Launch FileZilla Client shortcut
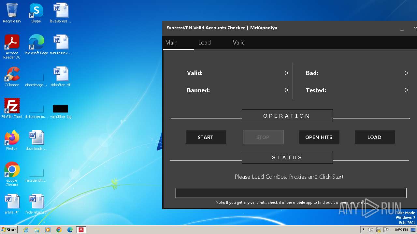Screen dimensions: 417x234 click(12, 109)
